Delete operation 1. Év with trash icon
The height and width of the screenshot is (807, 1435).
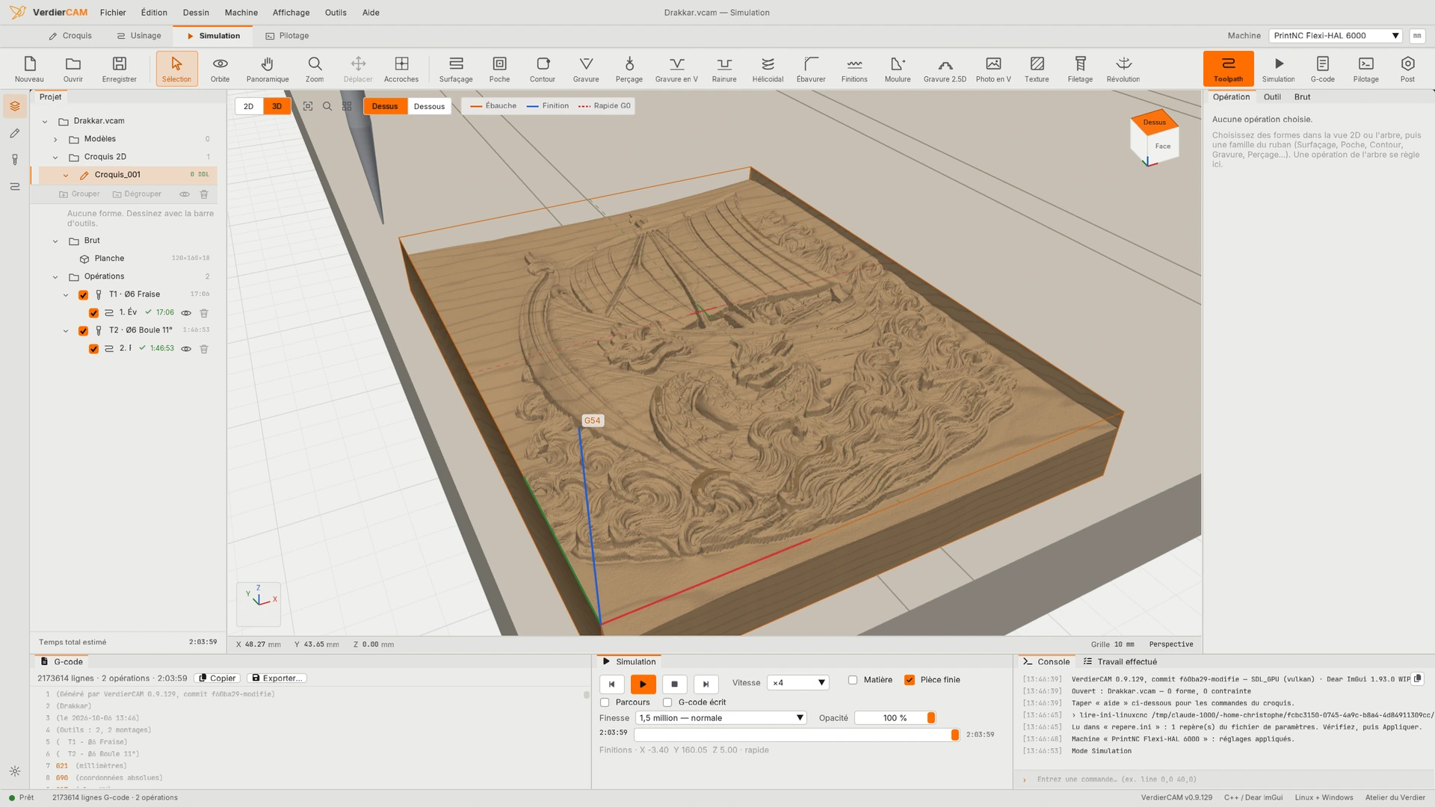pyautogui.click(x=204, y=313)
